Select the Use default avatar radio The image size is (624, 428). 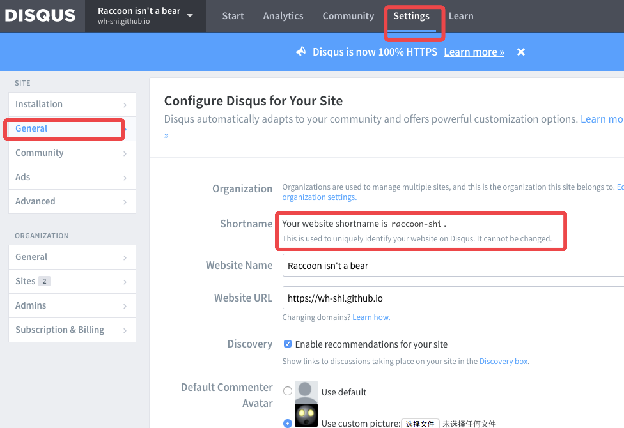pos(287,391)
